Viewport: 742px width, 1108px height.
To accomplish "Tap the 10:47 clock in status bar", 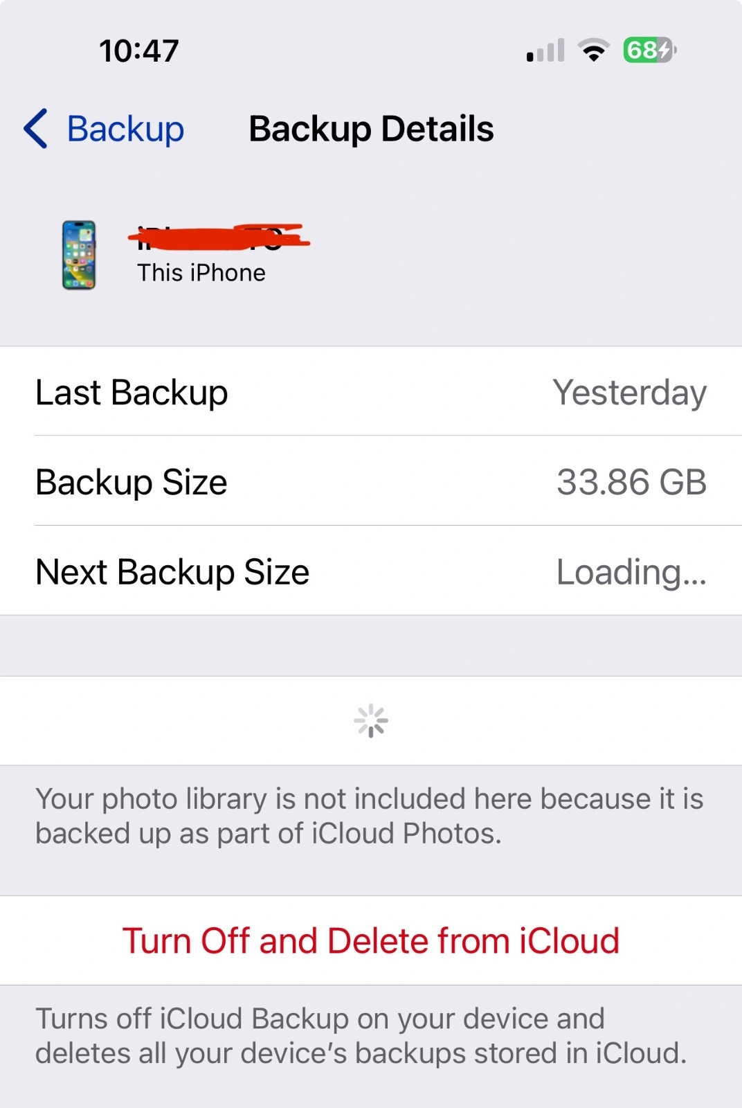I will pyautogui.click(x=139, y=51).
